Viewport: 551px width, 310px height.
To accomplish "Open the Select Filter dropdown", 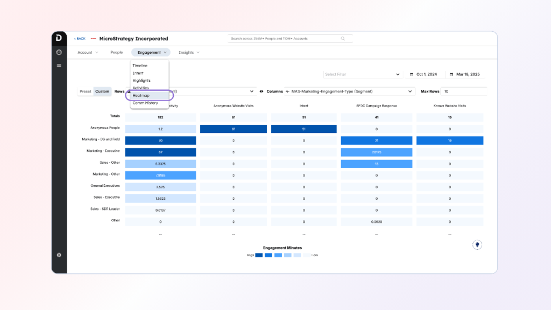I will pyautogui.click(x=362, y=74).
